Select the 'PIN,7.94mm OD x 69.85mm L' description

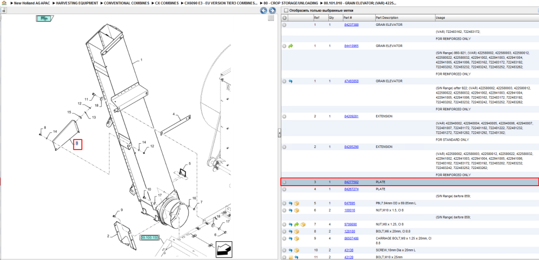pos(395,203)
